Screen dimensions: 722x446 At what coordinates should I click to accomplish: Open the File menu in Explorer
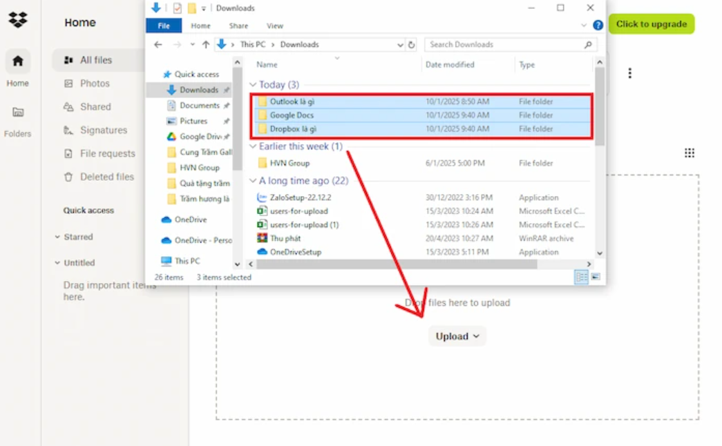163,25
